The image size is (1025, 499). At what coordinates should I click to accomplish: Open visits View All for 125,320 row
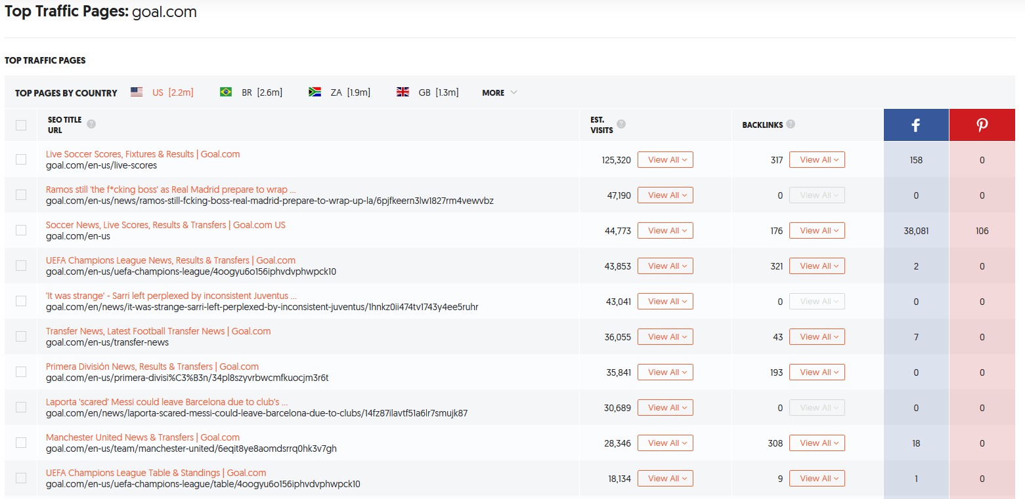pyautogui.click(x=665, y=160)
